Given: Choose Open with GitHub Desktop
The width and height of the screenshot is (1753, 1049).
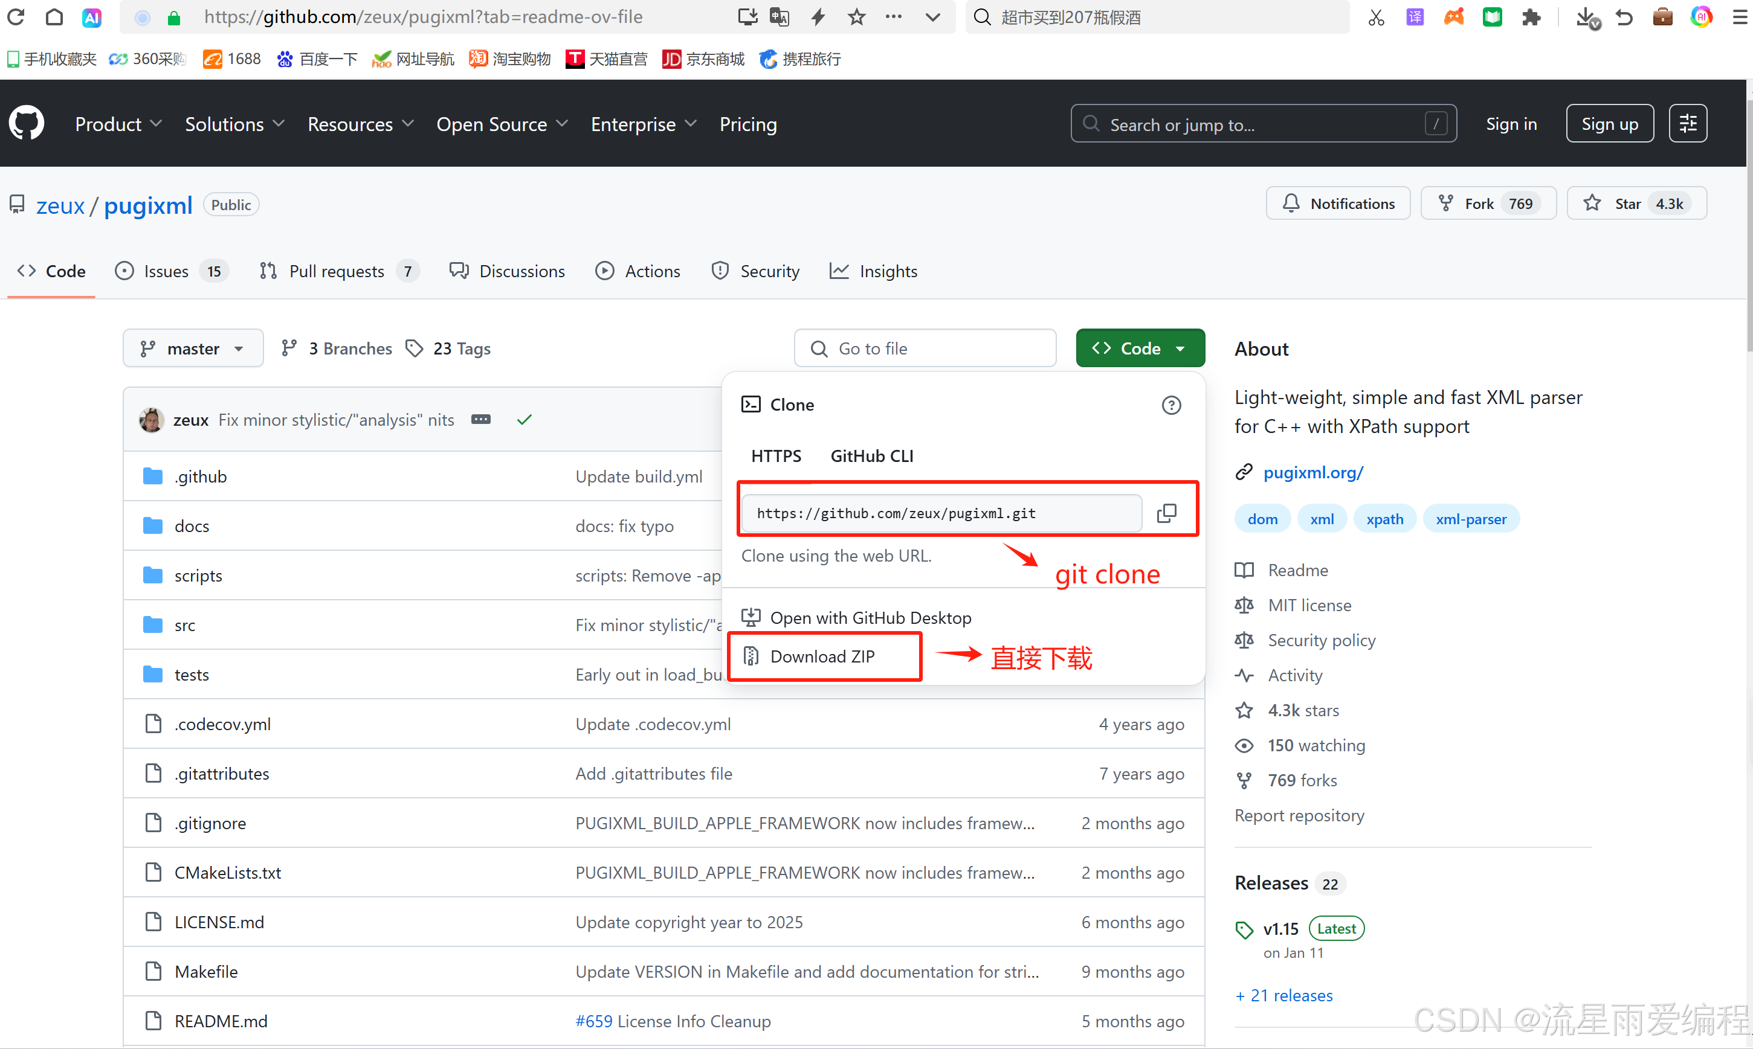Looking at the screenshot, I should click(x=856, y=618).
